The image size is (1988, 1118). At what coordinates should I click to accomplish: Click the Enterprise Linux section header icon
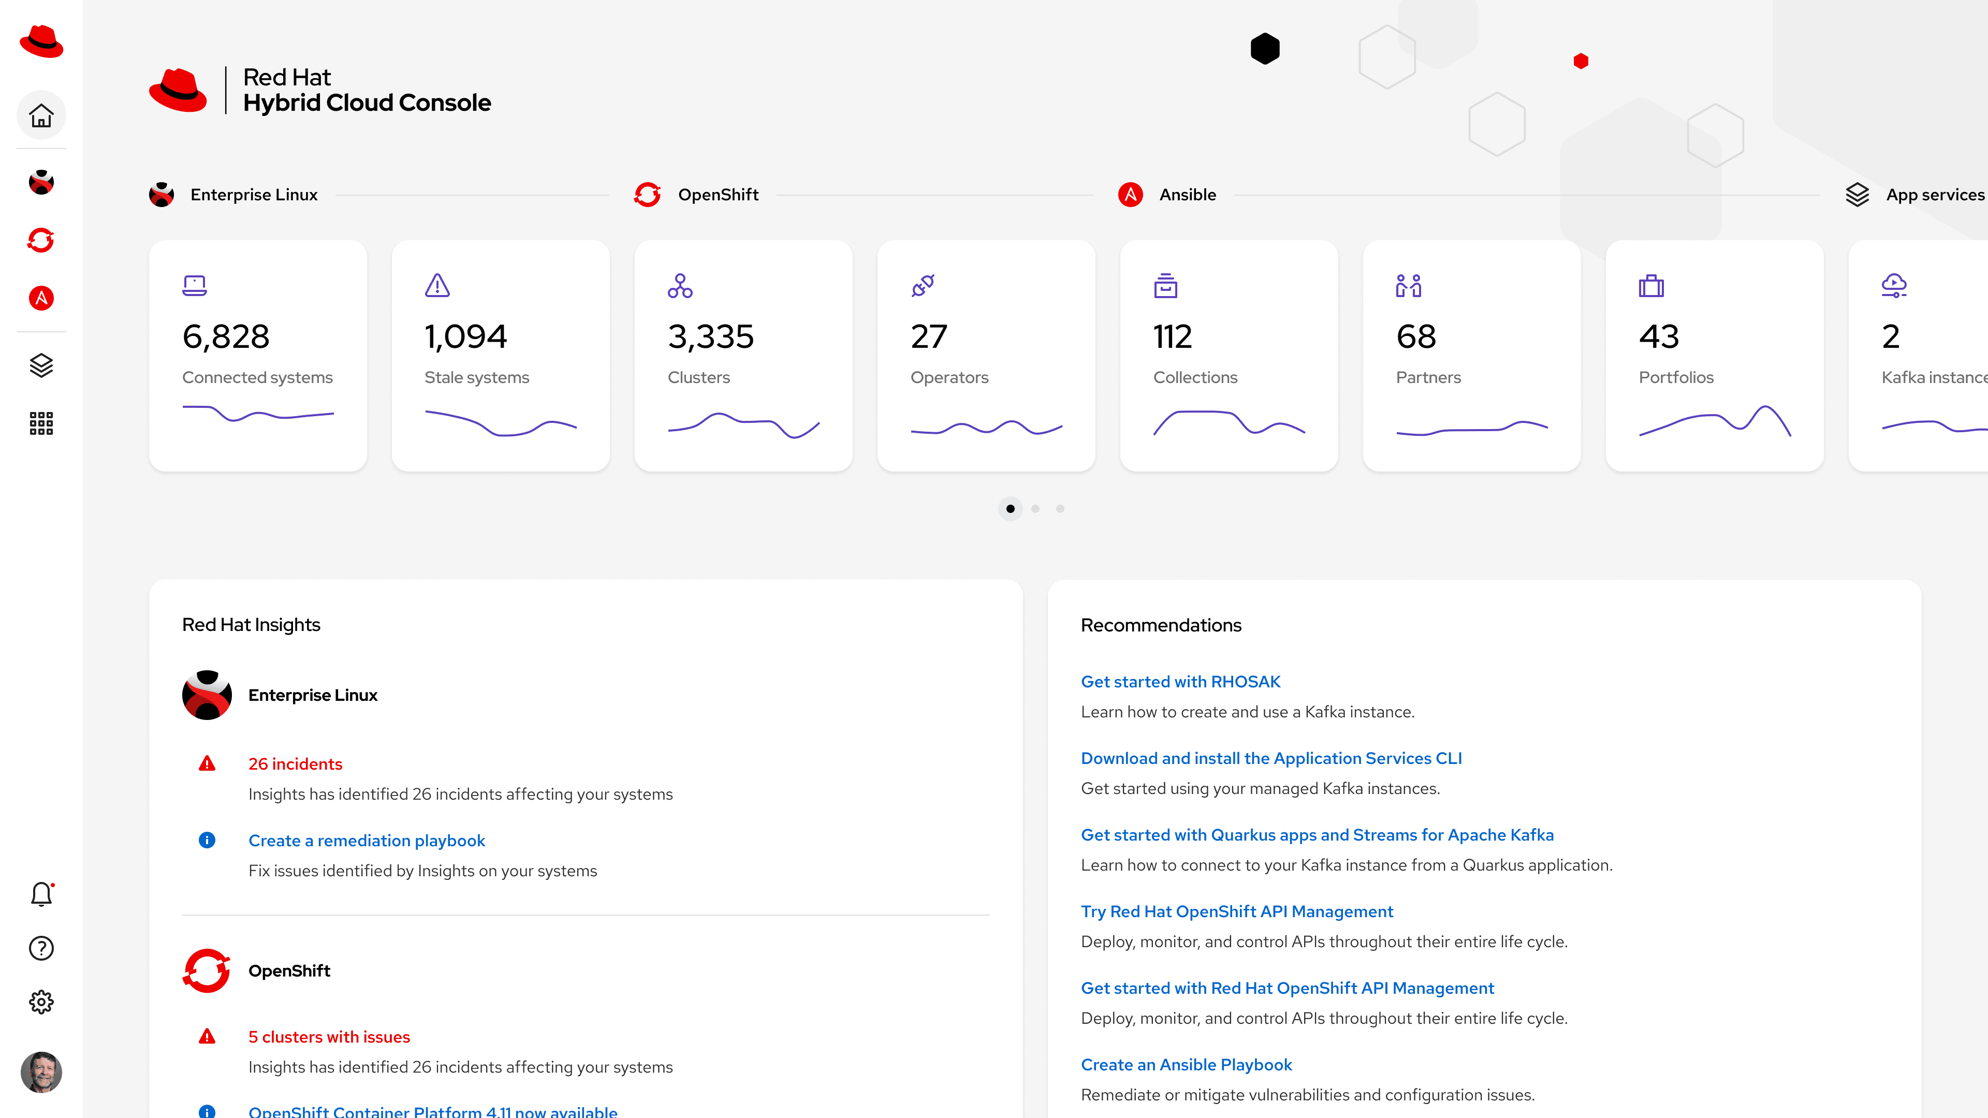coord(162,195)
